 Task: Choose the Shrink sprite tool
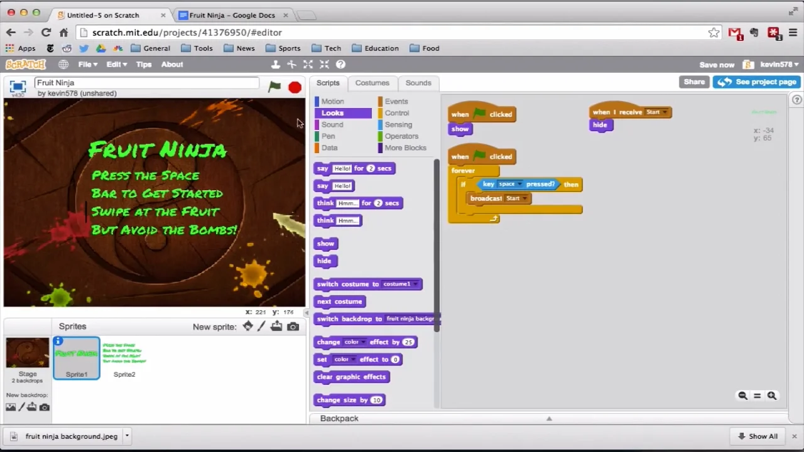(x=324, y=64)
